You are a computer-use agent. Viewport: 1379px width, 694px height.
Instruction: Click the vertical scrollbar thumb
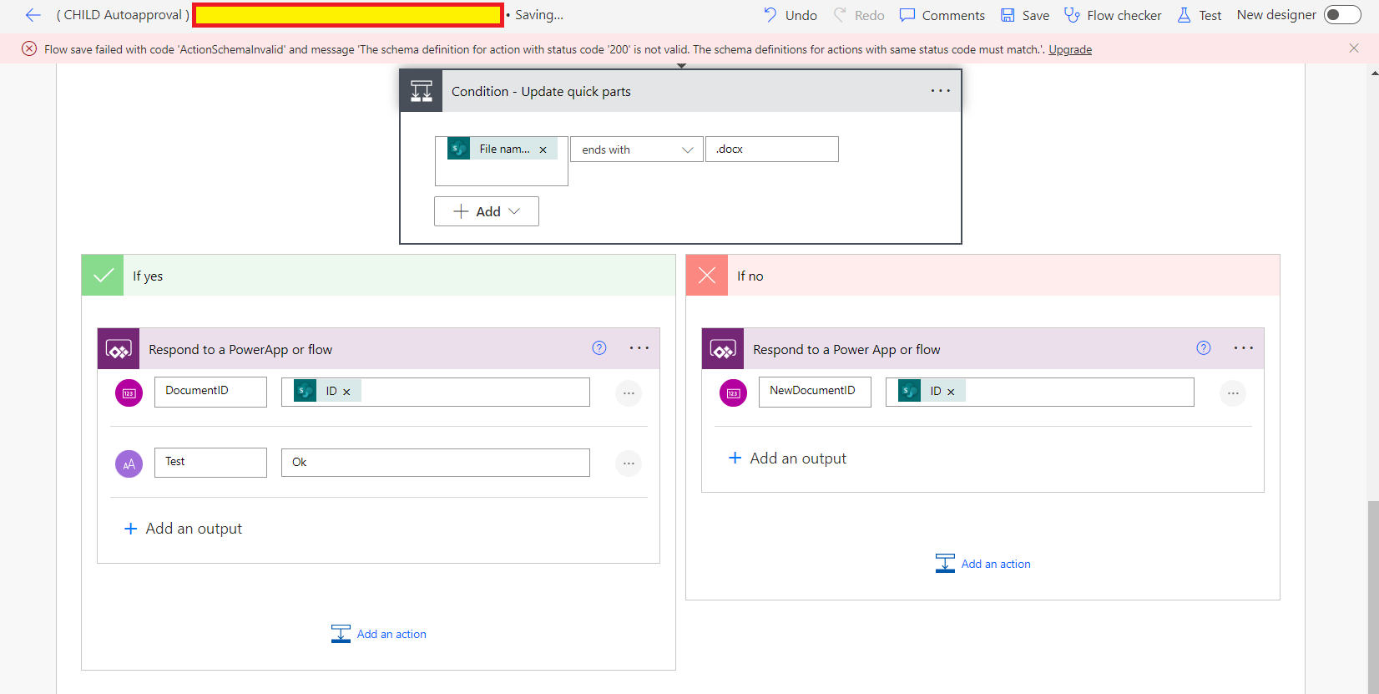click(1373, 596)
